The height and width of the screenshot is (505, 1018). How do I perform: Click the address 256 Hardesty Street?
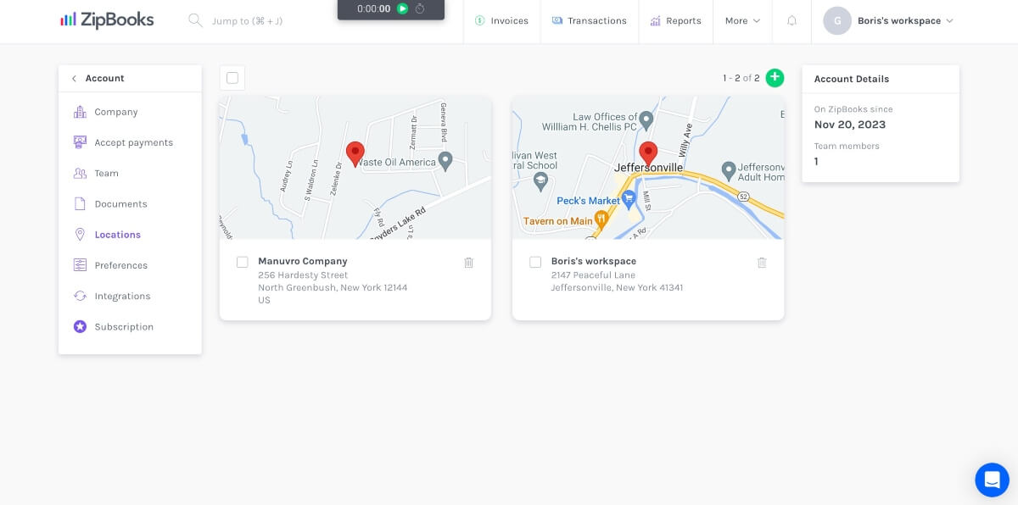coord(303,275)
